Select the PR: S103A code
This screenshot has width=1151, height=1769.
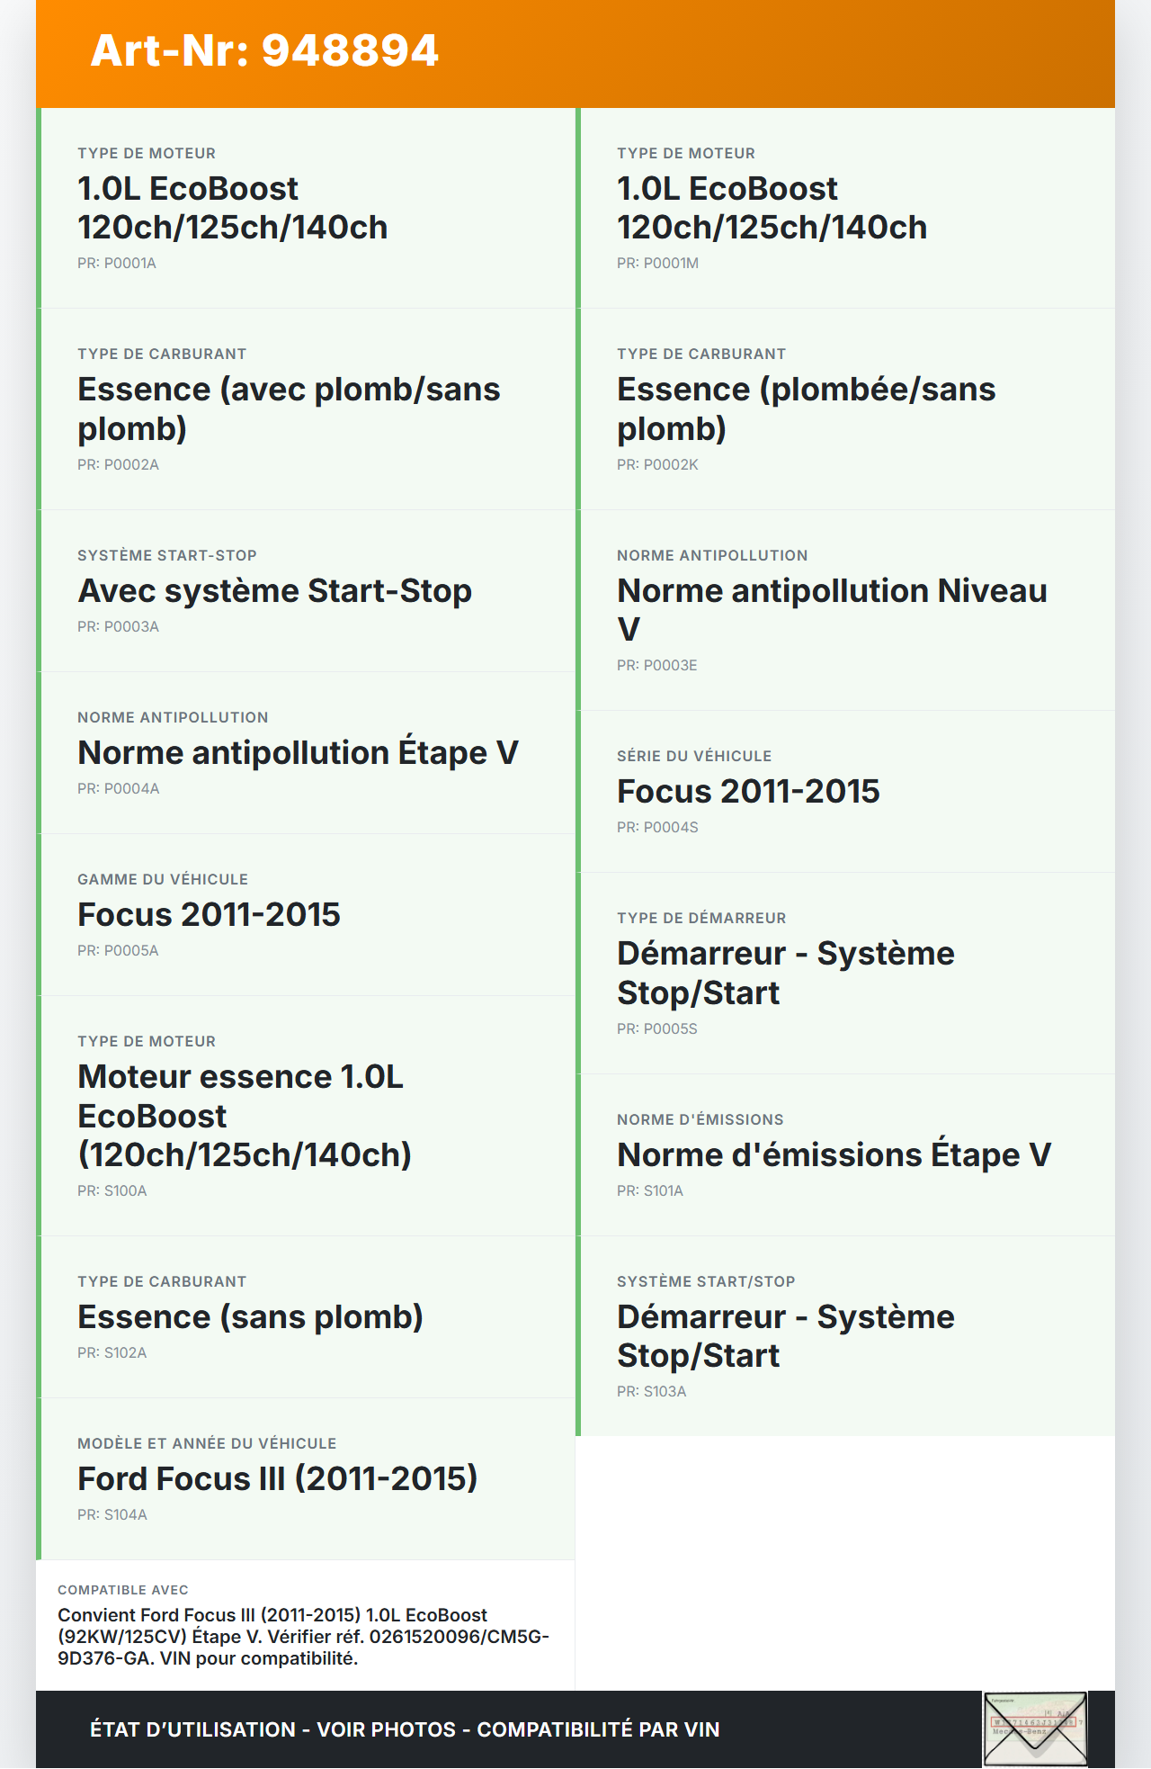(x=651, y=1392)
